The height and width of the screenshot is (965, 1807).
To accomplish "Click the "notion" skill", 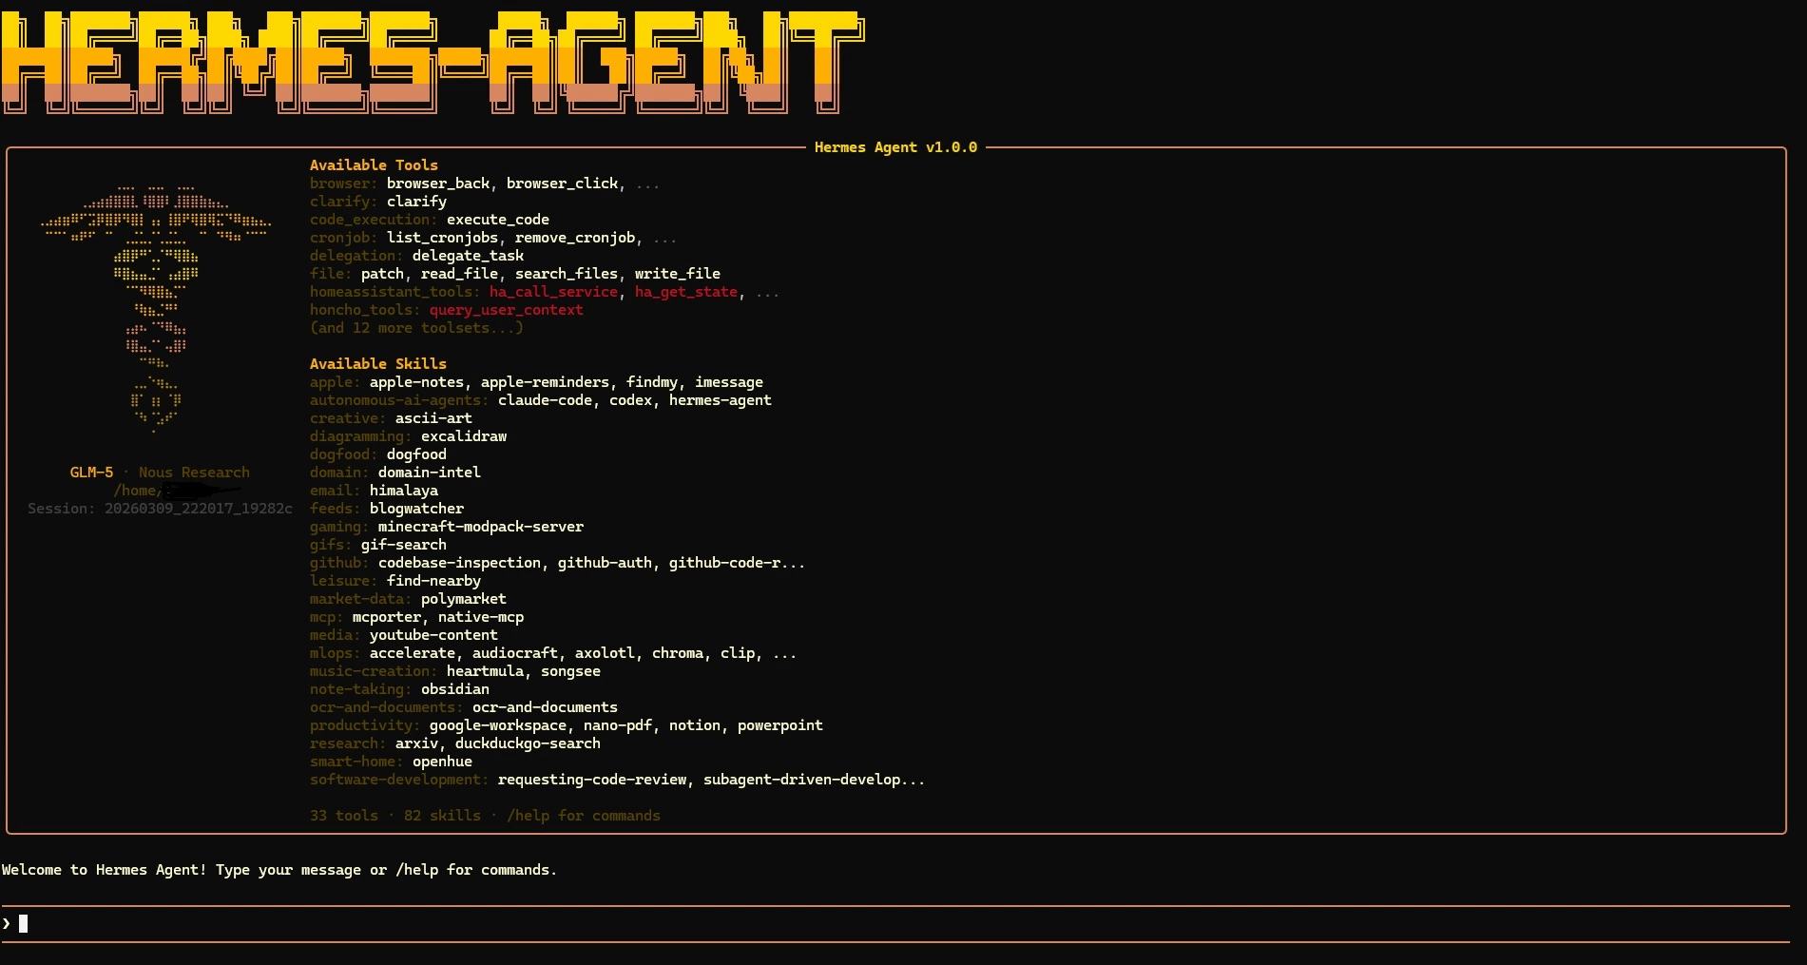I will pos(695,725).
